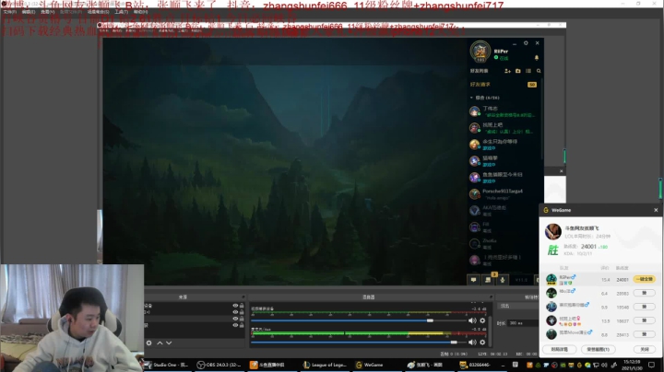Open player avatar in WeGame result header
This screenshot has width=664, height=372.
tap(552, 232)
